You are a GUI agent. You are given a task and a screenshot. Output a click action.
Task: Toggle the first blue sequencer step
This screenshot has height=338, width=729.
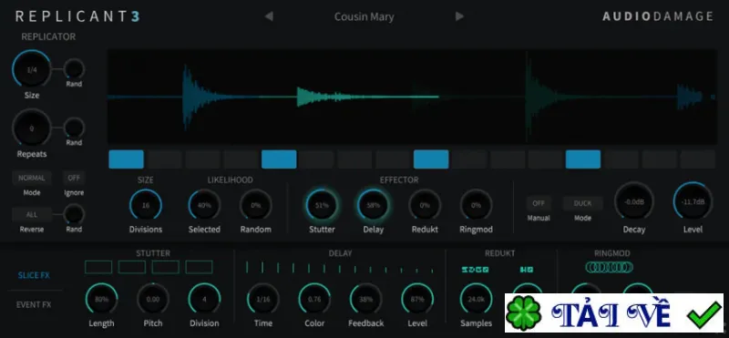click(x=126, y=159)
